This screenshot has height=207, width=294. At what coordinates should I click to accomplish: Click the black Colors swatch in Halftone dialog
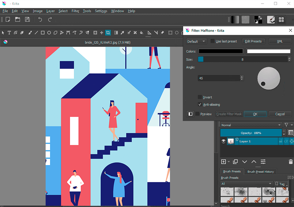point(221,51)
